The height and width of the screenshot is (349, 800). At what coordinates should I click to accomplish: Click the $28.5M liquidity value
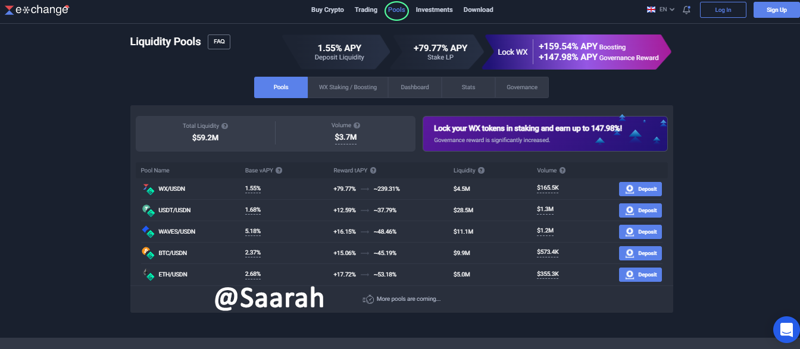pyautogui.click(x=463, y=210)
